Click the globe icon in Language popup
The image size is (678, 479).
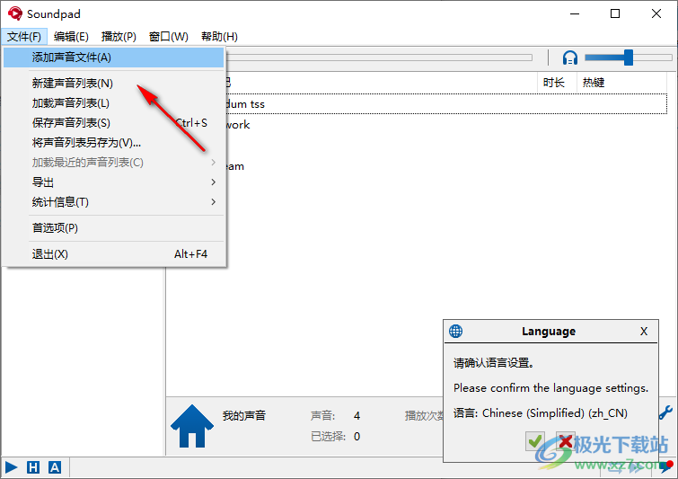point(456,332)
